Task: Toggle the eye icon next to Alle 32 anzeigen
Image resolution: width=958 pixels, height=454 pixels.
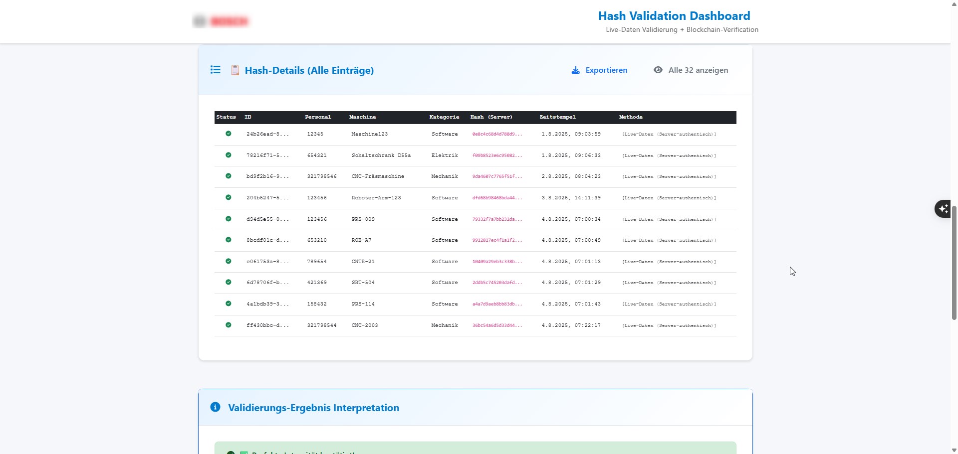Action: pos(659,70)
